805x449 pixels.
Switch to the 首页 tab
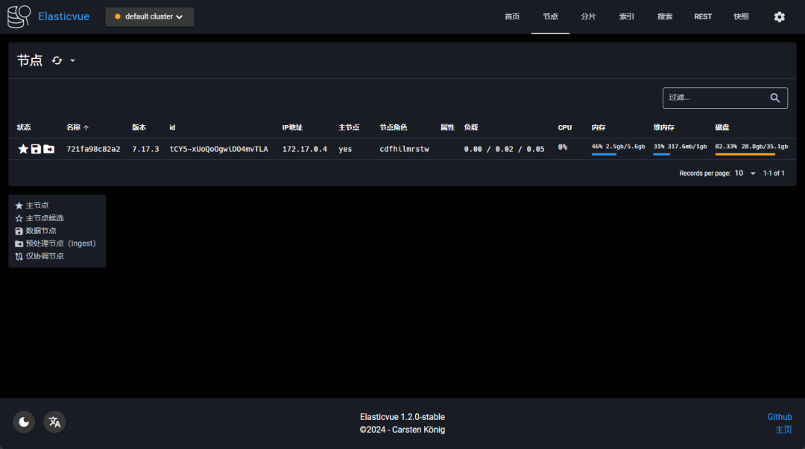point(512,16)
